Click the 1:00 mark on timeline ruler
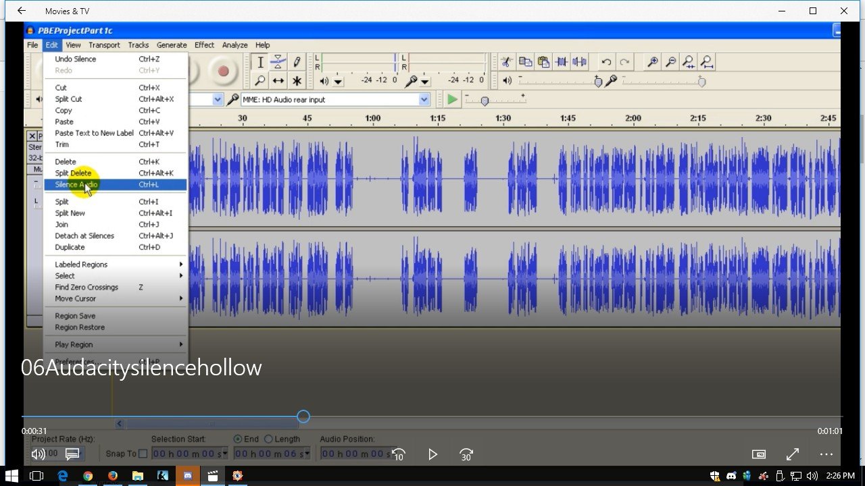 point(372,118)
